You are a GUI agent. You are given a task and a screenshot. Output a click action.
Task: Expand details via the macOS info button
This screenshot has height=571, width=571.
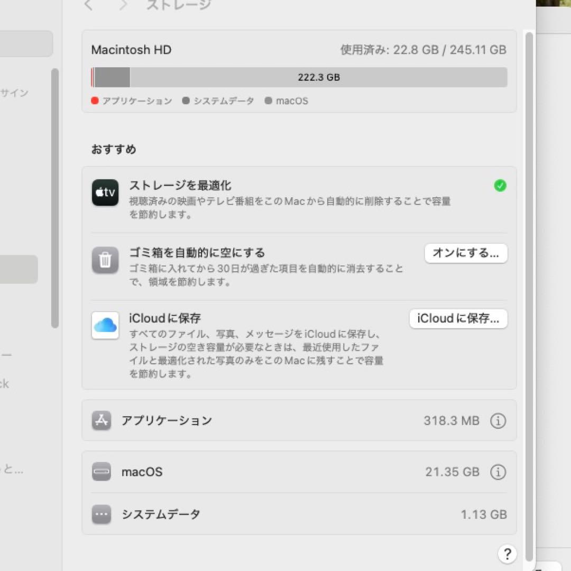(498, 472)
